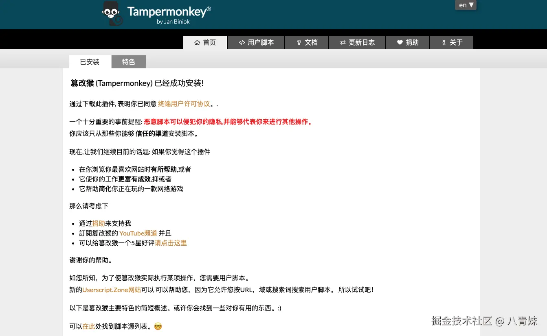547x336 pixels.
Task: Open the 终端用户许可协议 link
Action: 184,104
